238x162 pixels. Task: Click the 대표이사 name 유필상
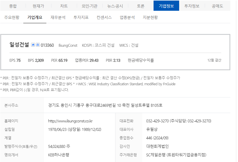(x=152, y=129)
